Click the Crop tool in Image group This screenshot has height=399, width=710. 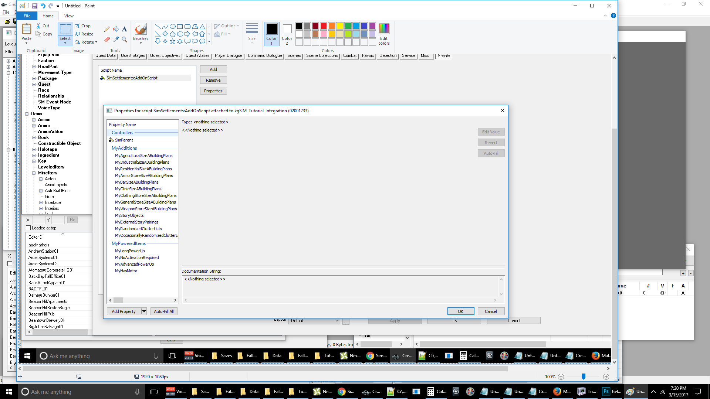point(83,26)
